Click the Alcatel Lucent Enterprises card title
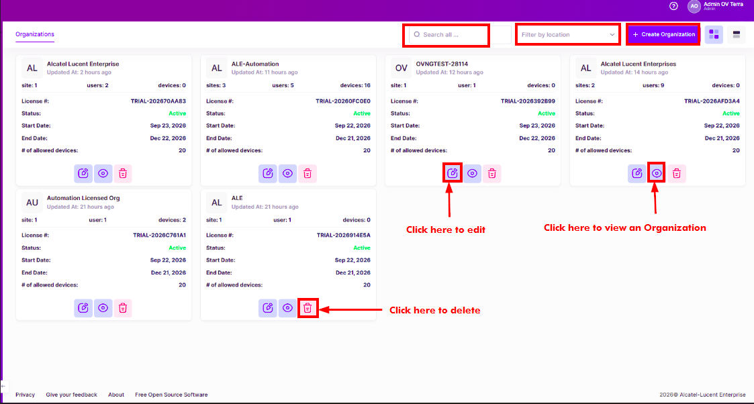The height and width of the screenshot is (404, 754). 638,64
